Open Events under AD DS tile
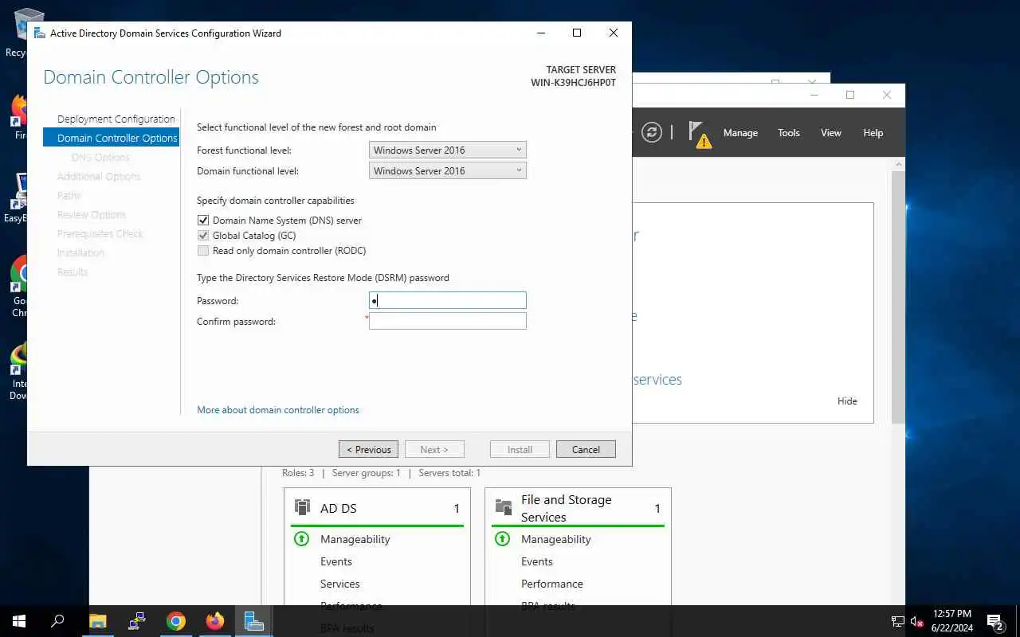 coord(336,561)
